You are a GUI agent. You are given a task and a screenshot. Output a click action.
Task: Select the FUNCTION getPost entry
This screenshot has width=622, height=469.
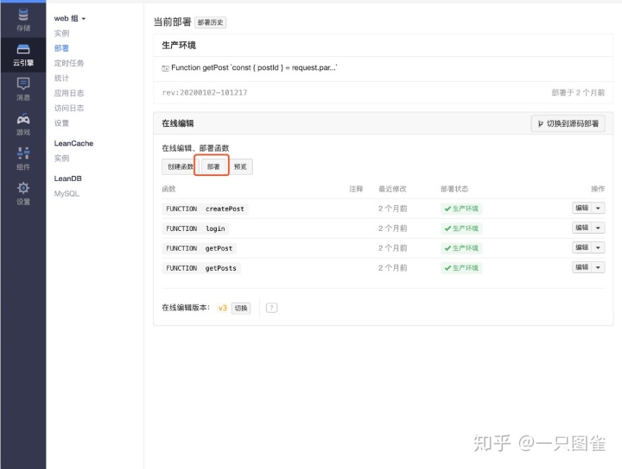200,248
